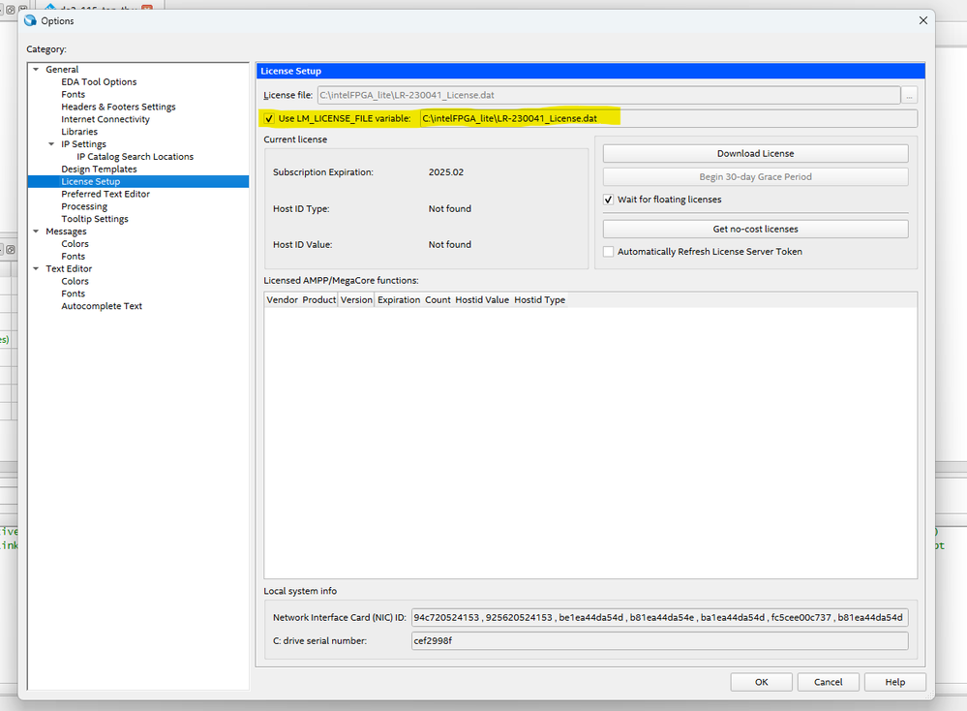Select EDA Tool Options category
Screen dimensions: 967x711
[99, 81]
